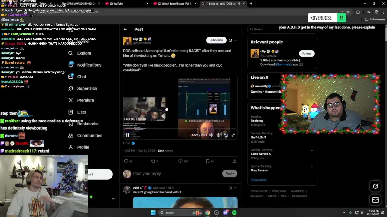Switch to With A Box of Scraps tab
The width and height of the screenshot is (387, 217).
coord(175,4)
